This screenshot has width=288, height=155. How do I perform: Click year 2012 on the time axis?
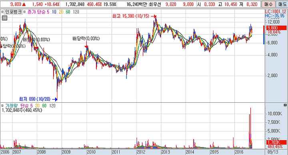pyautogui.click(x=141, y=152)
